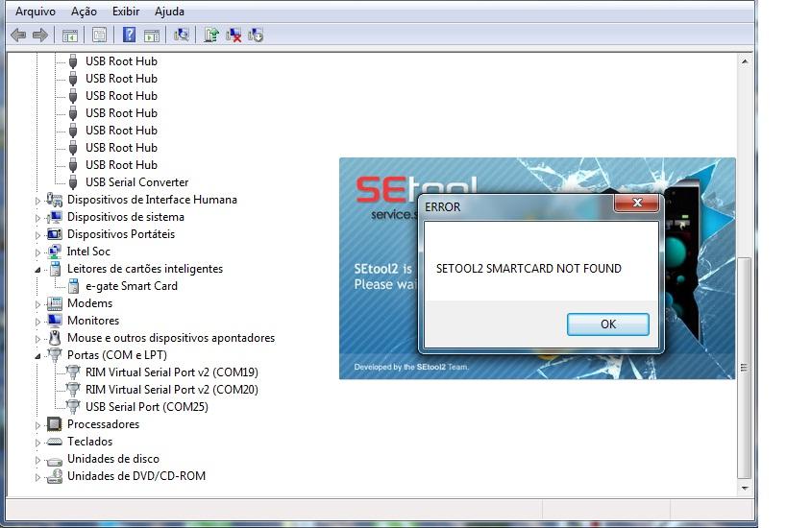
Task: Click the e-gate Smart Card device icon
Action: pyautogui.click(x=73, y=286)
